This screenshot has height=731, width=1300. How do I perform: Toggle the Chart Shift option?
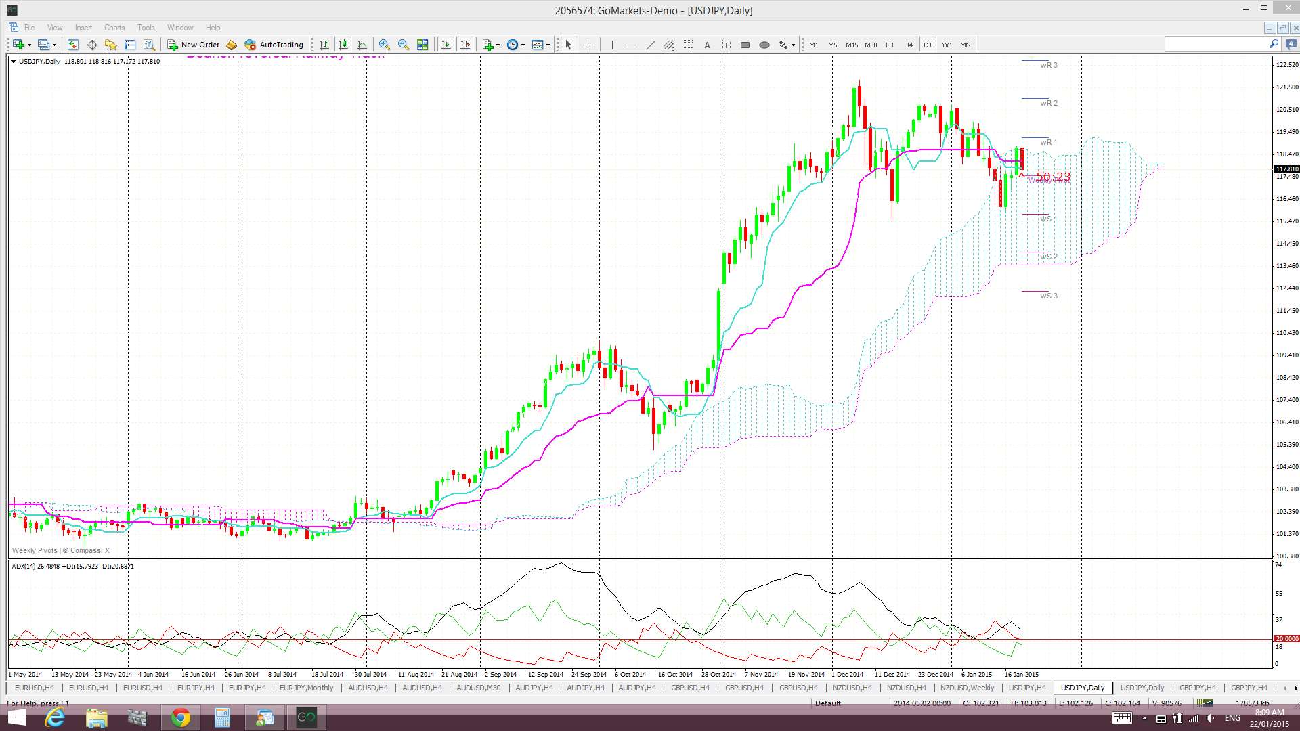point(465,45)
